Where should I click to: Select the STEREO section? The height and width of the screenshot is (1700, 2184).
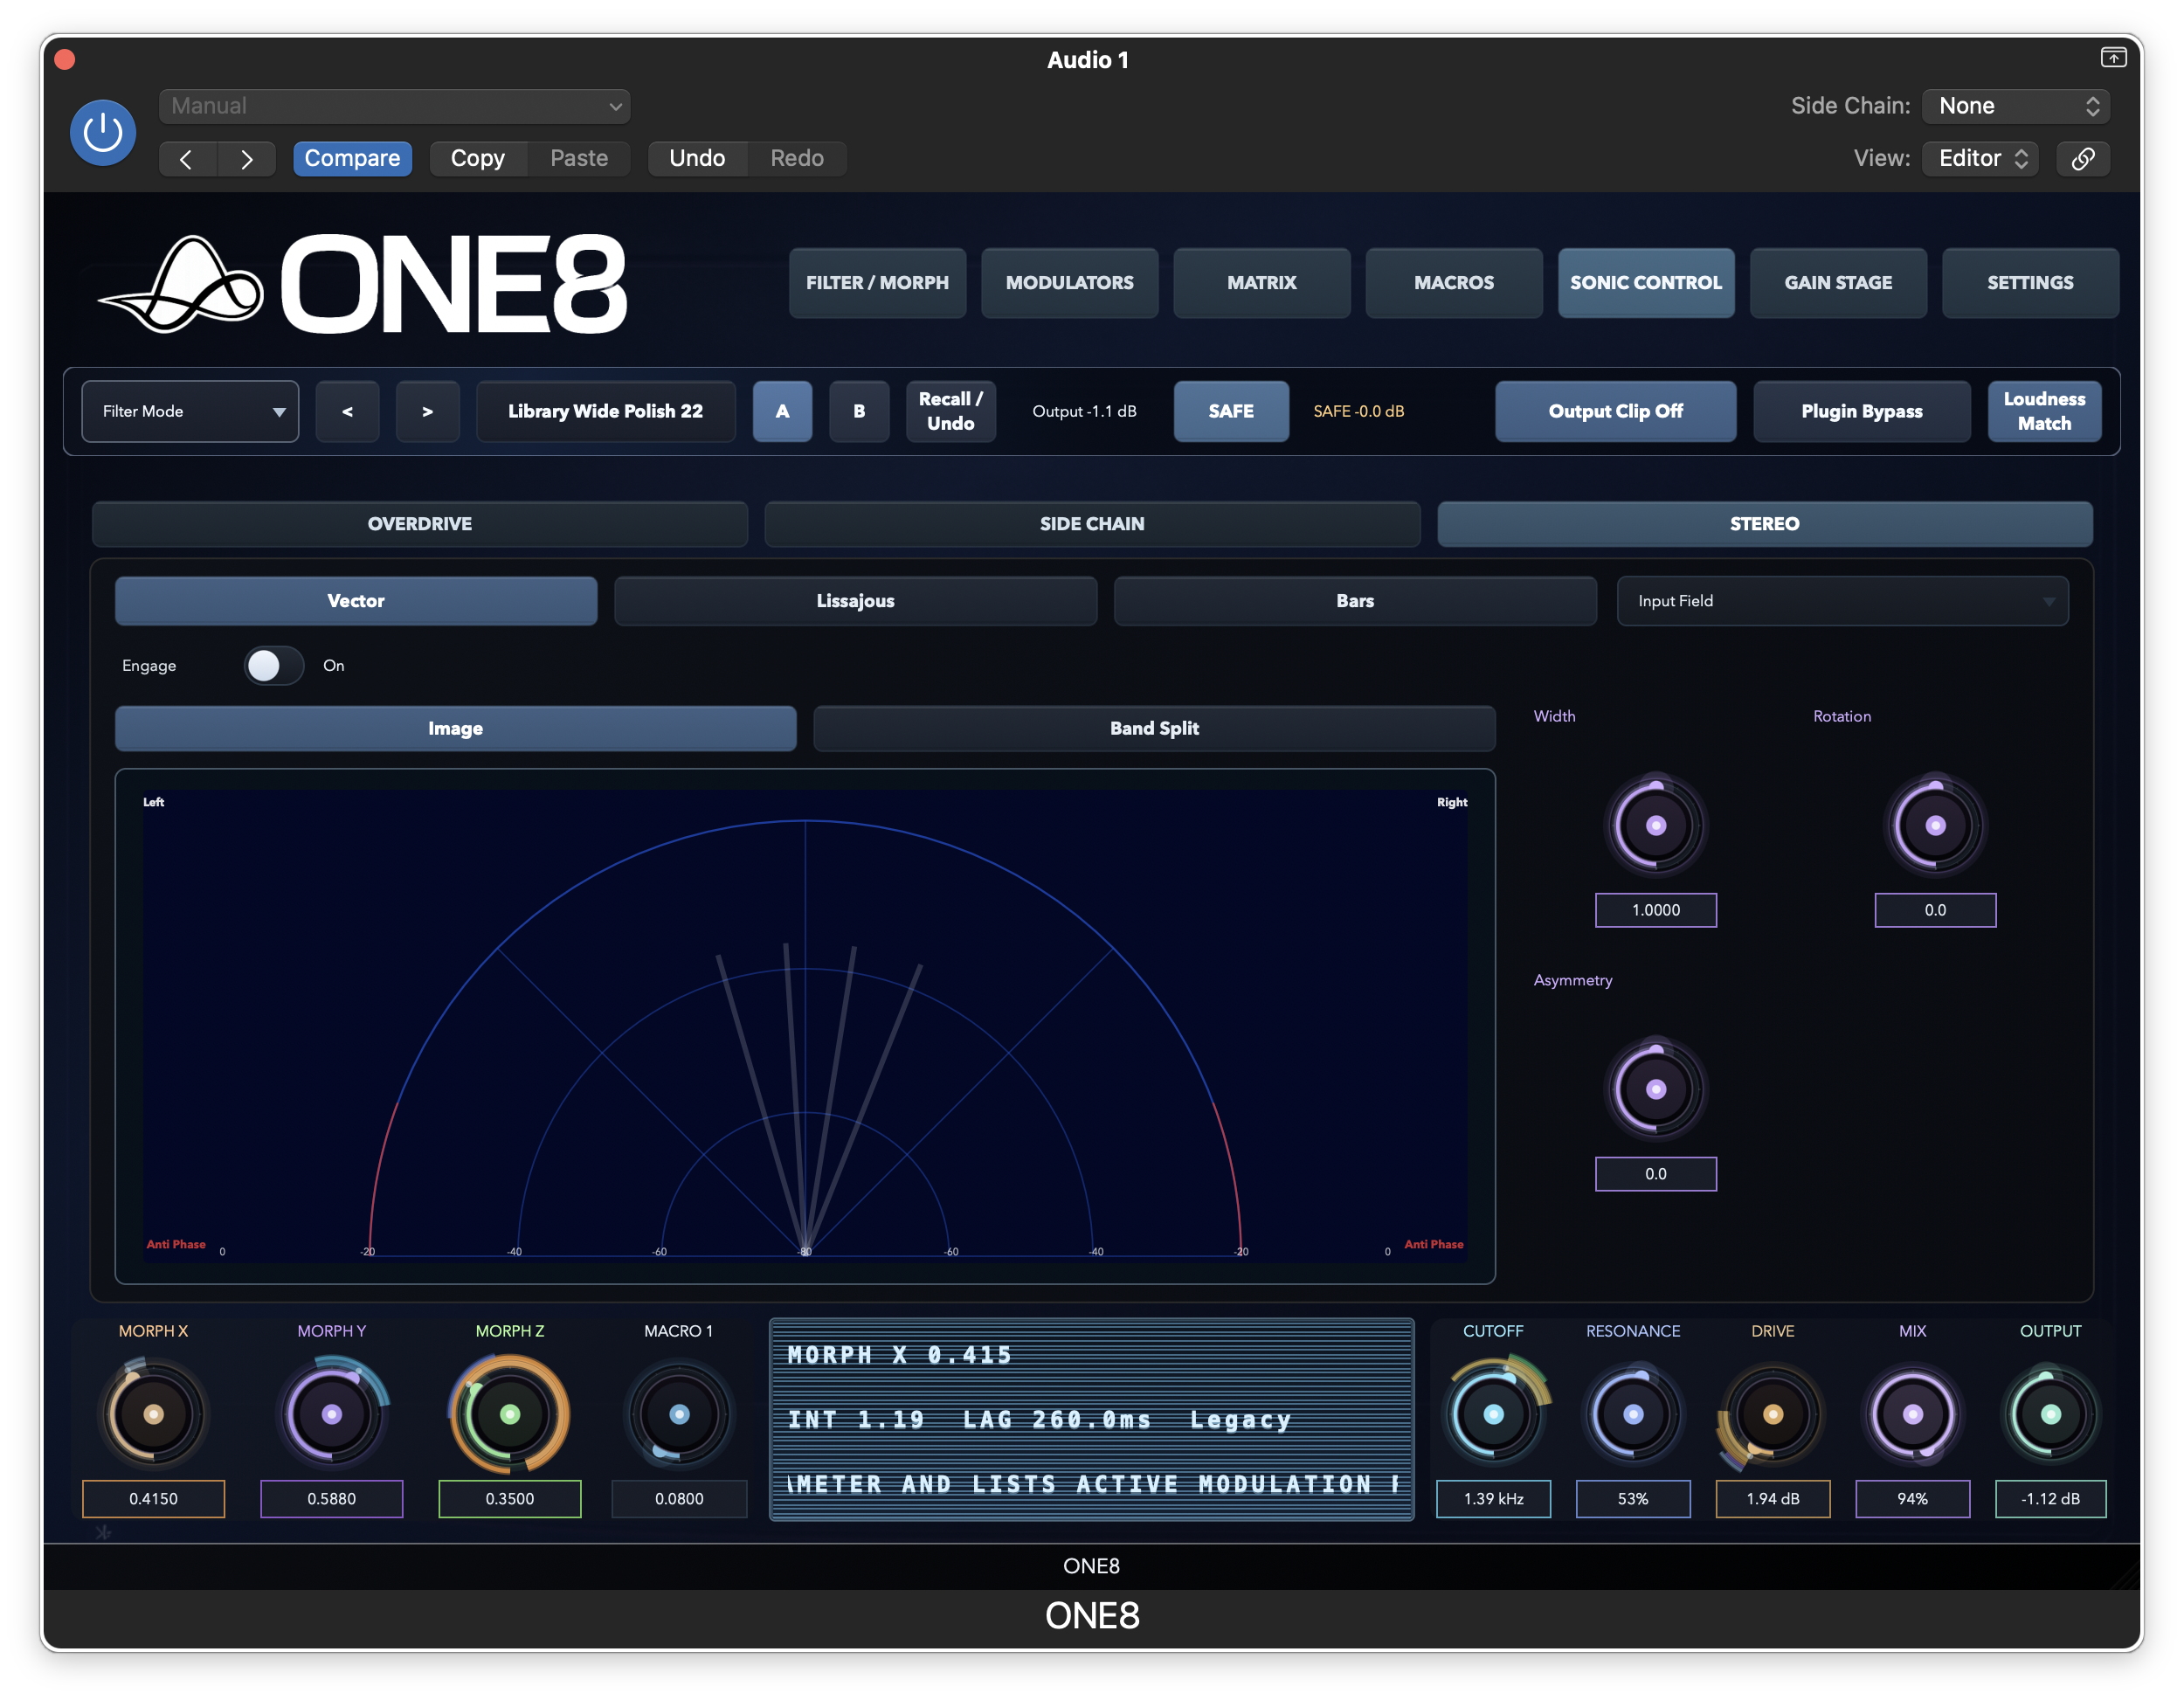[1764, 524]
